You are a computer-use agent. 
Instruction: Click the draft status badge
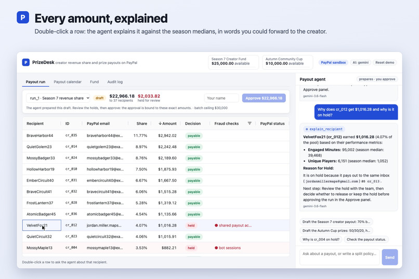(99, 98)
